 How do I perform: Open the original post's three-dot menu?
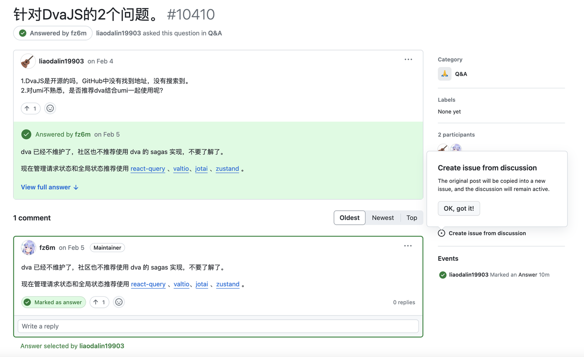click(408, 59)
